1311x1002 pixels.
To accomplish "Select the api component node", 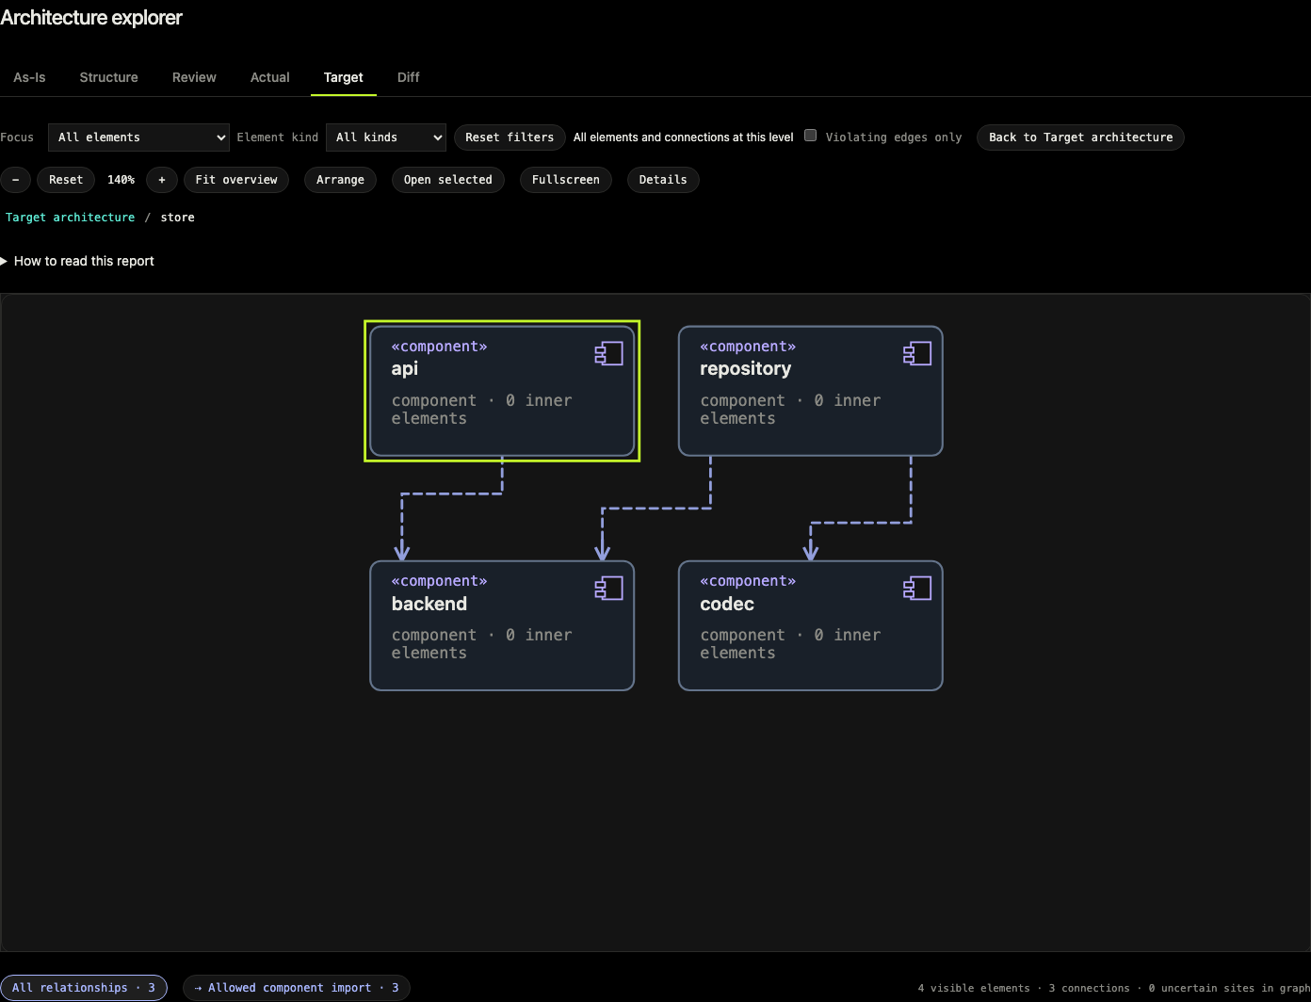I will tap(502, 391).
